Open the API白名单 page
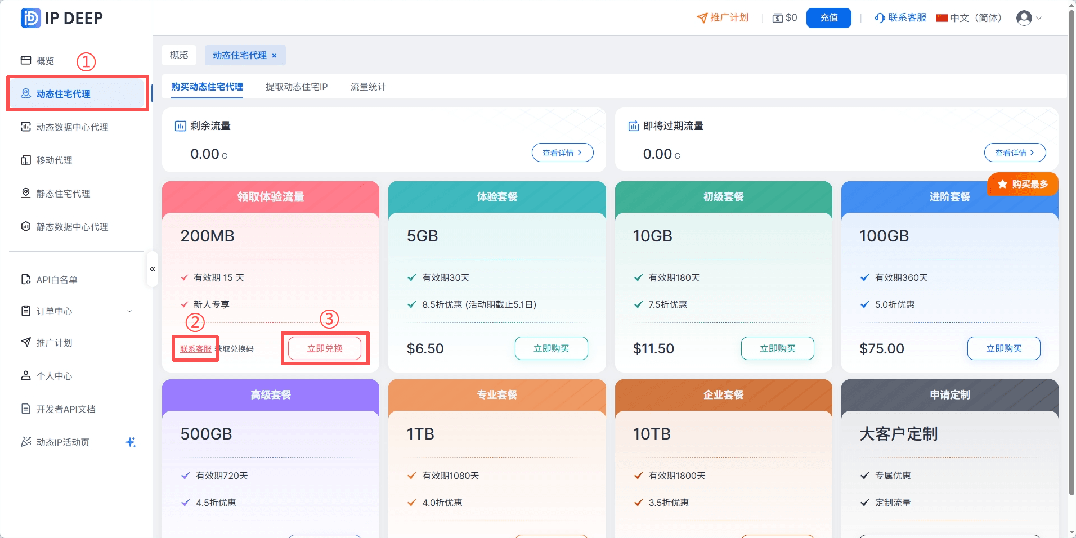This screenshot has width=1076, height=538. [56, 279]
